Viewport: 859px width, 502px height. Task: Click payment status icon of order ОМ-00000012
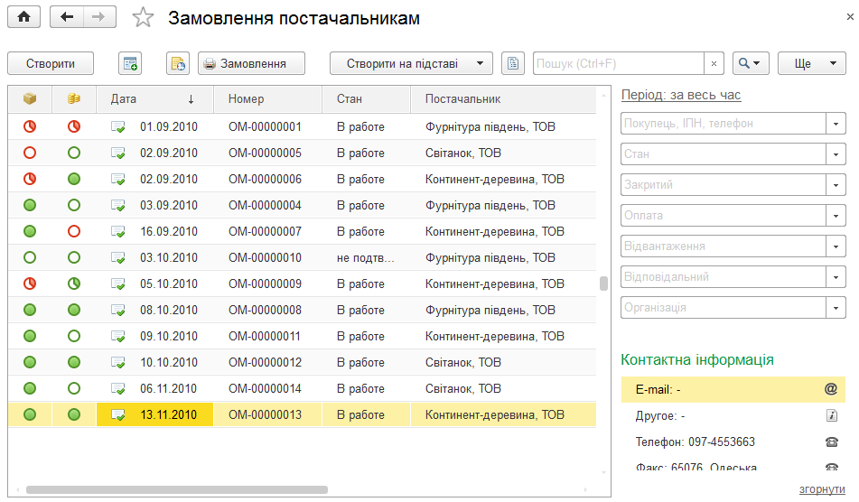coord(74,362)
